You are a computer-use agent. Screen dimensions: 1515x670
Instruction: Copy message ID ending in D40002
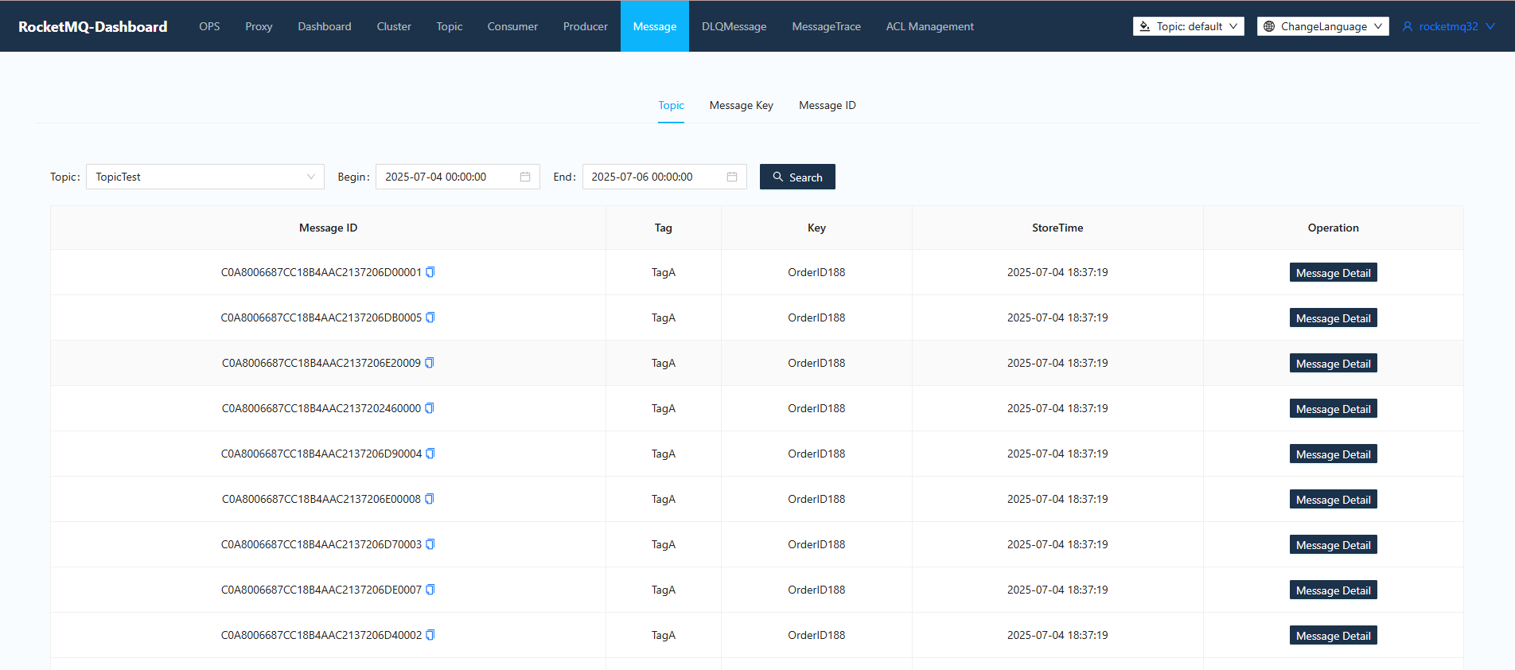430,635
